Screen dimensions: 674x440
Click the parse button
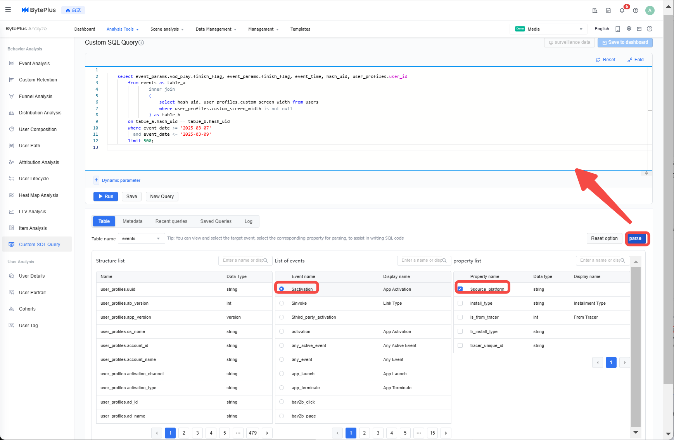[x=635, y=238]
